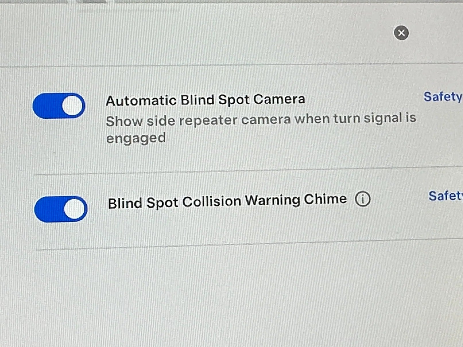Click the circled i icon after Chime
463x347 pixels.
363,199
